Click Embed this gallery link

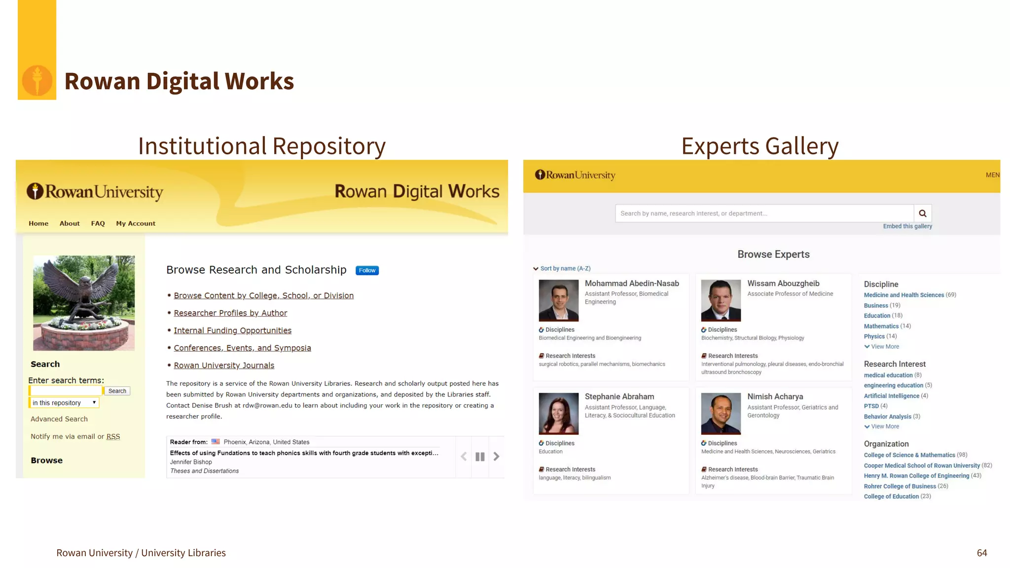(907, 226)
